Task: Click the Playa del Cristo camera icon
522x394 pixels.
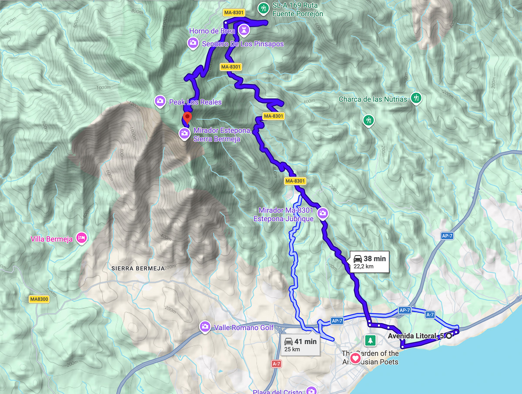Action: [311, 391]
